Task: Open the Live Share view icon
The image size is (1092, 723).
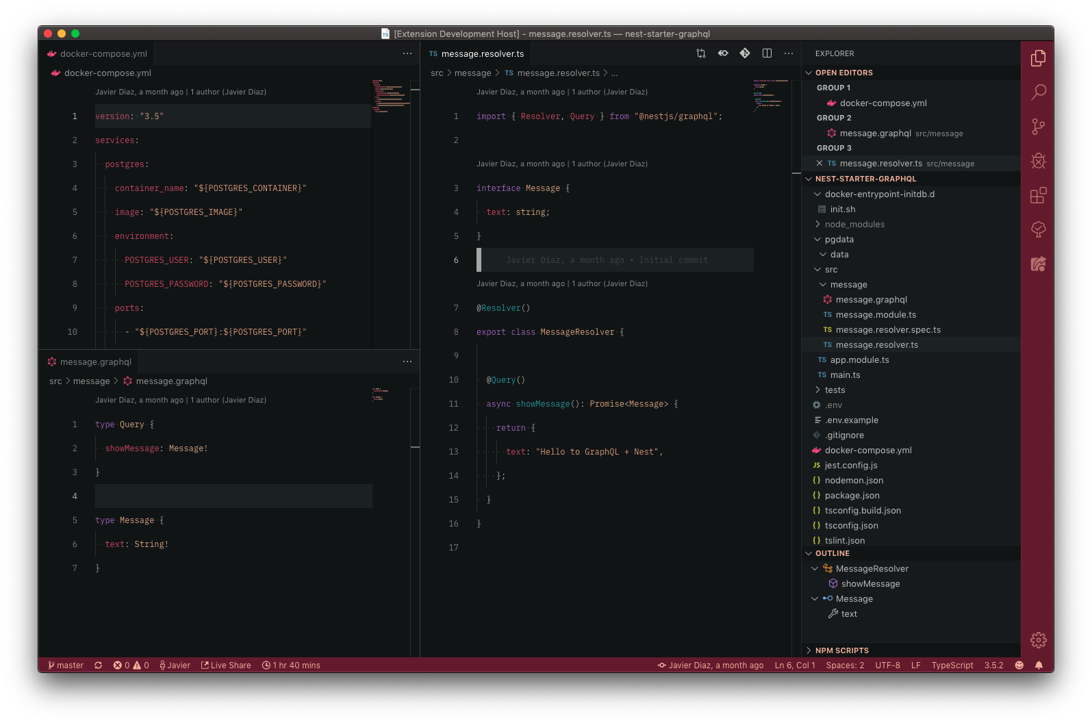Action: point(1038,264)
